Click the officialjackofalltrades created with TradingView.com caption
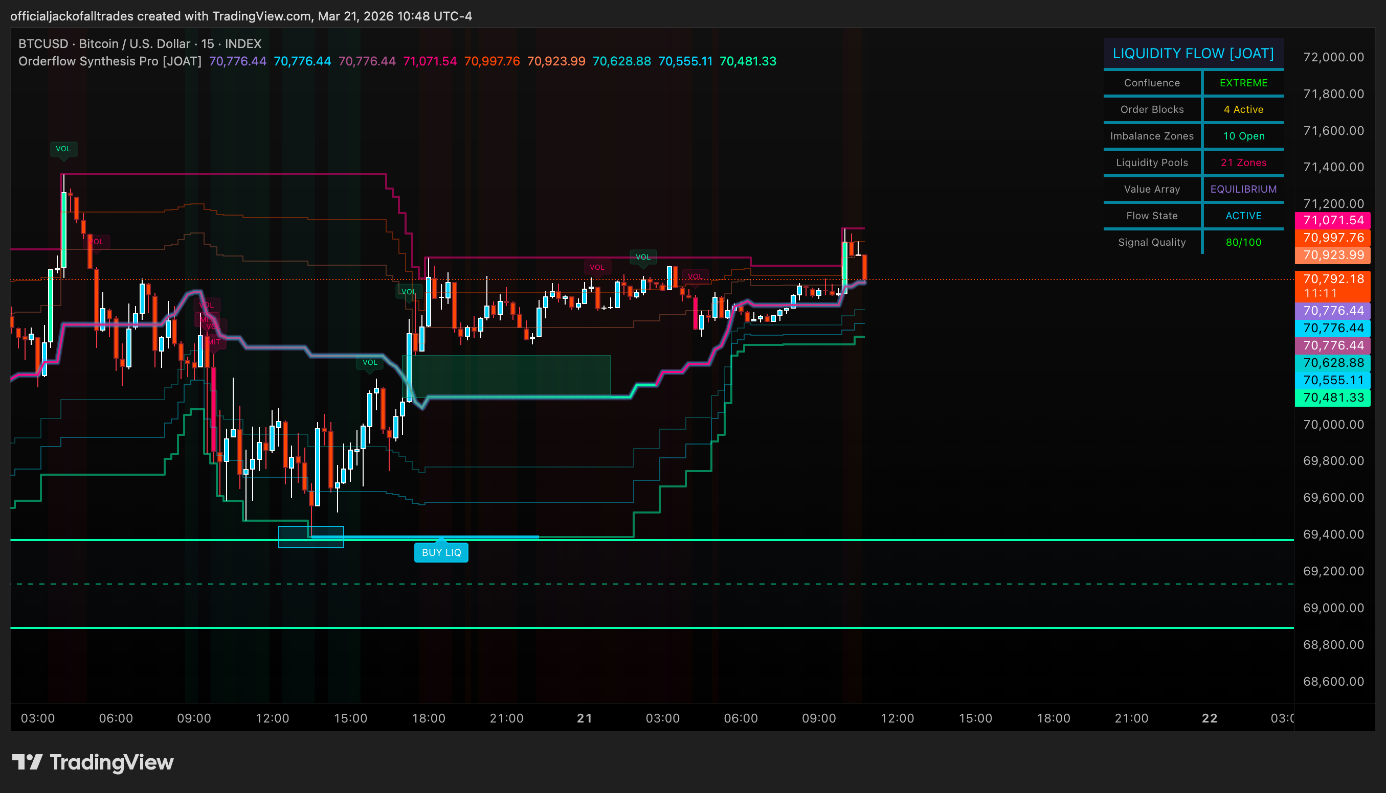 [x=241, y=16]
